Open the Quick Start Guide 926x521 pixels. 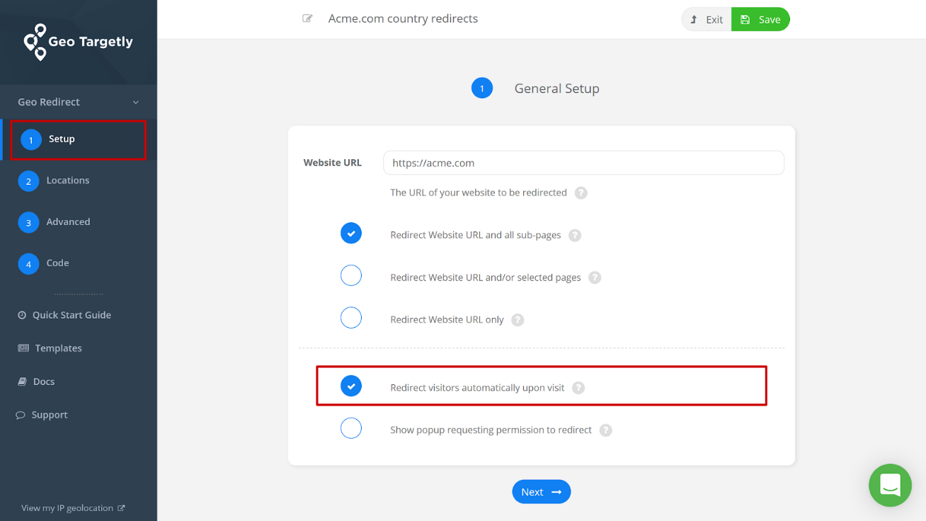72,314
